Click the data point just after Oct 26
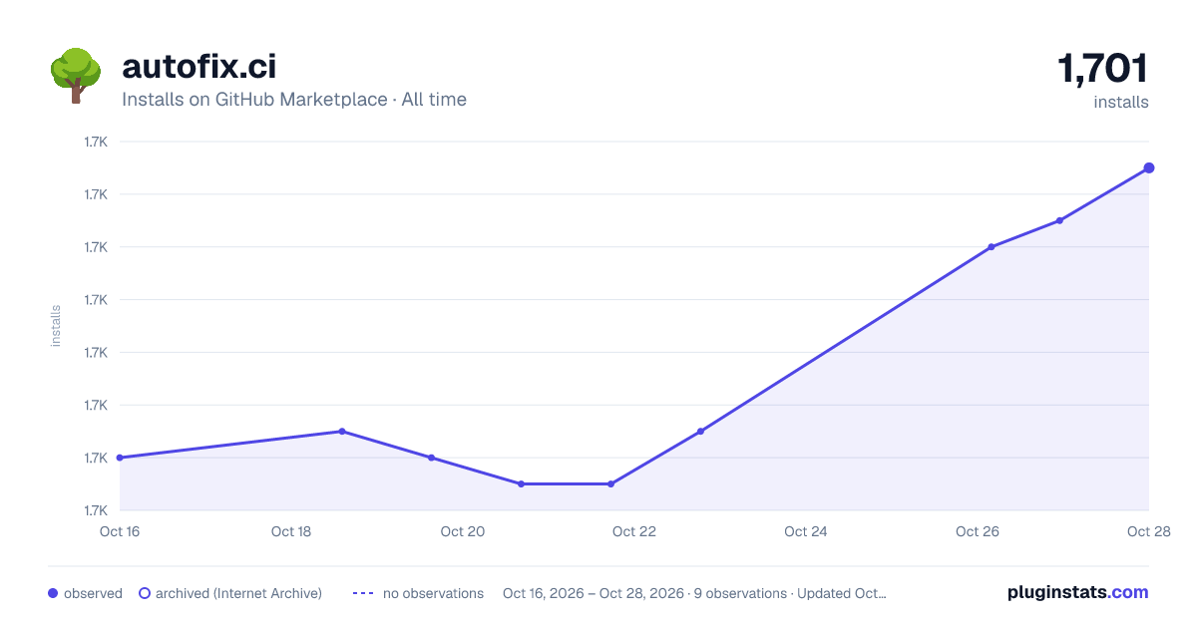1197x628 pixels. point(992,247)
